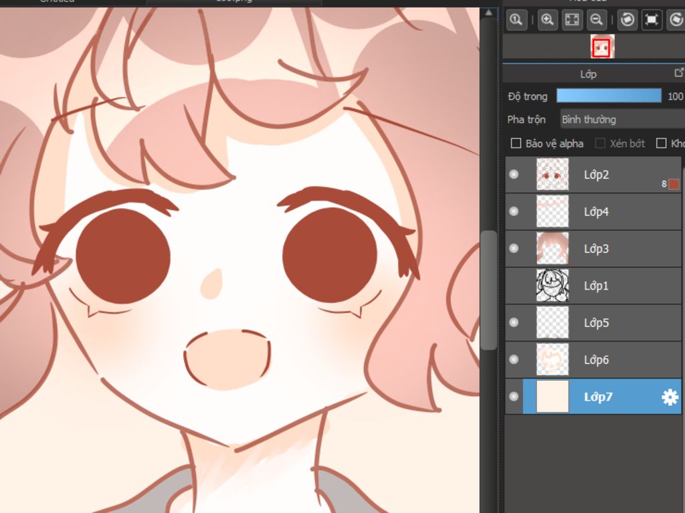Rotate canvas view counterclockwise
Viewport: 685px width, 513px height.
click(x=627, y=19)
